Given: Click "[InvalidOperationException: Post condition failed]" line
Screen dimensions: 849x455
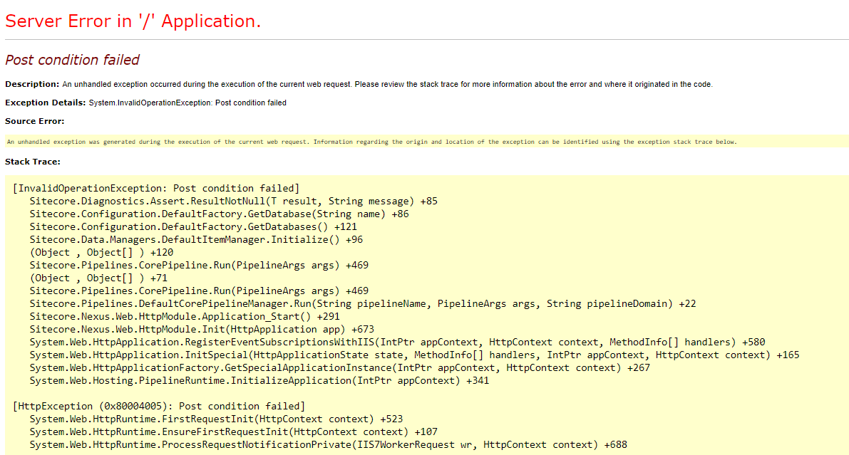Looking at the screenshot, I should (156, 188).
